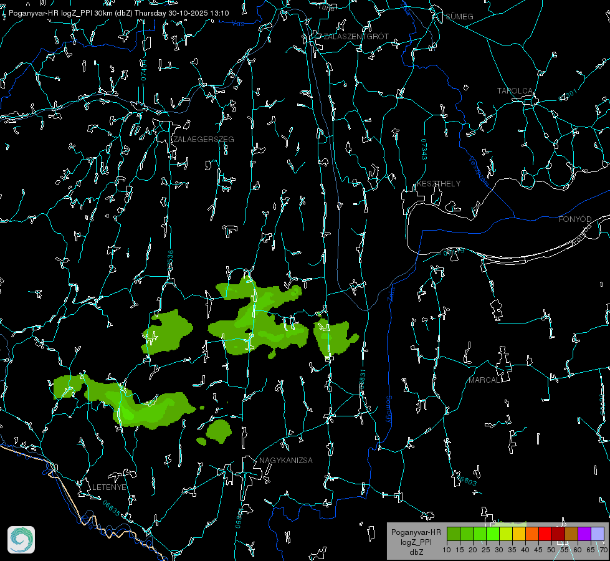This screenshot has width=610, height=561.
Task: Click the ZALAEGERSZEG city label
Action: pos(204,140)
